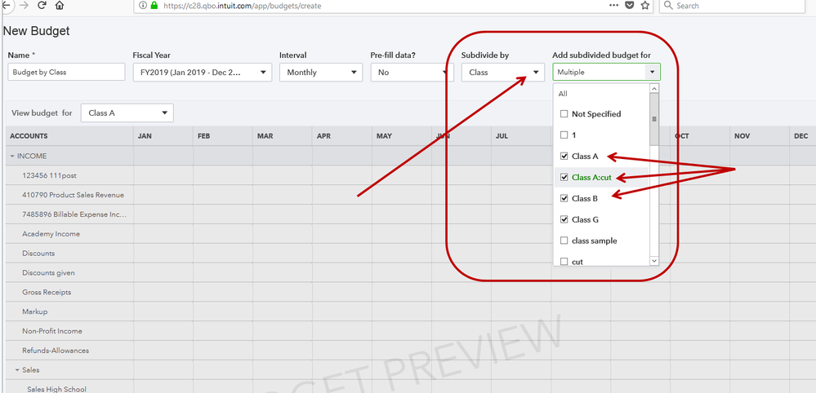
Task: Check the class sample checkbox
Action: tap(564, 241)
